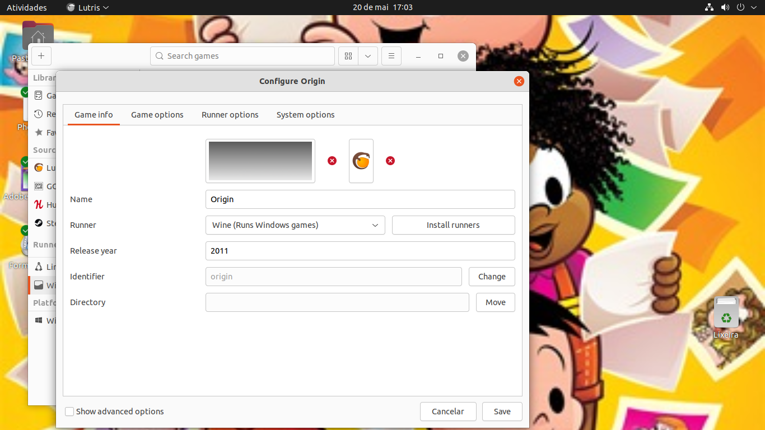Select the GOG source icon in the sidebar

39,186
